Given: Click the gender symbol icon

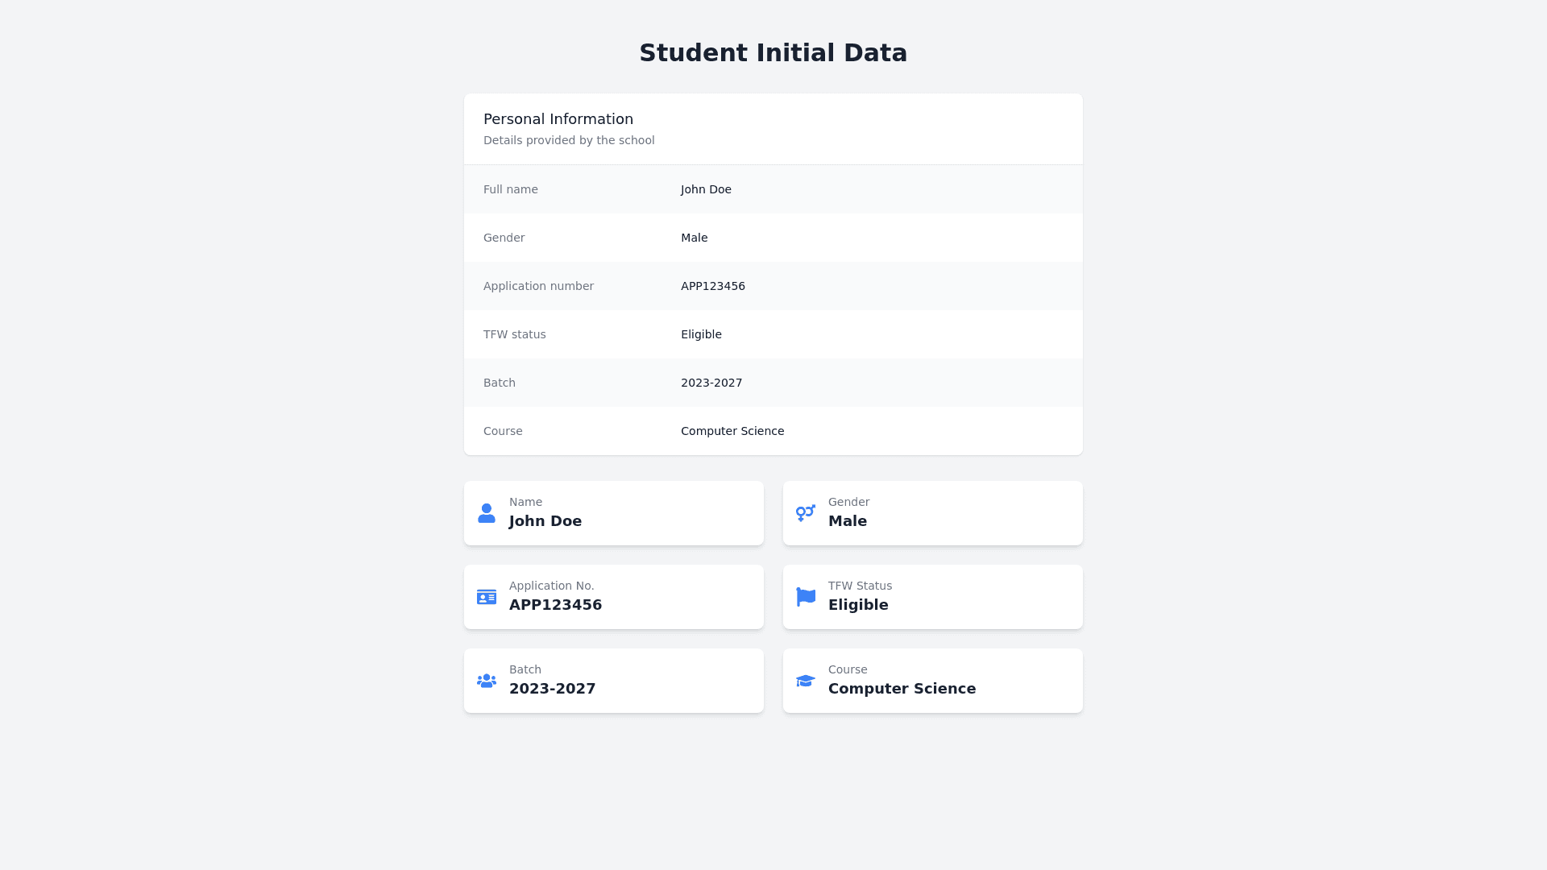Looking at the screenshot, I should coord(806,513).
